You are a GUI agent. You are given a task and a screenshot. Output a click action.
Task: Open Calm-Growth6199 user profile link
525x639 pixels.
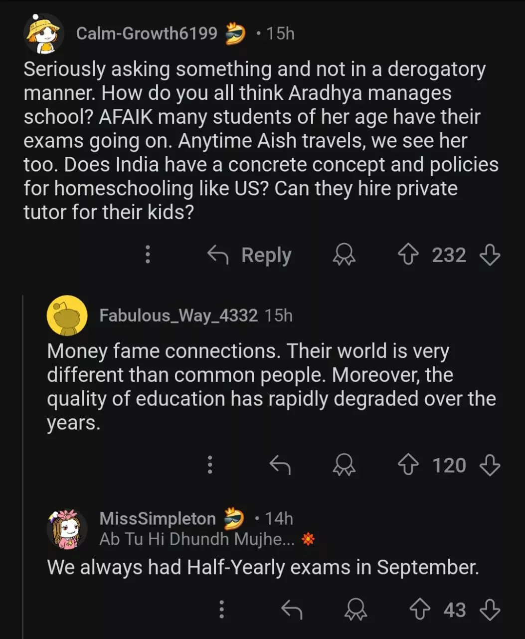click(147, 33)
